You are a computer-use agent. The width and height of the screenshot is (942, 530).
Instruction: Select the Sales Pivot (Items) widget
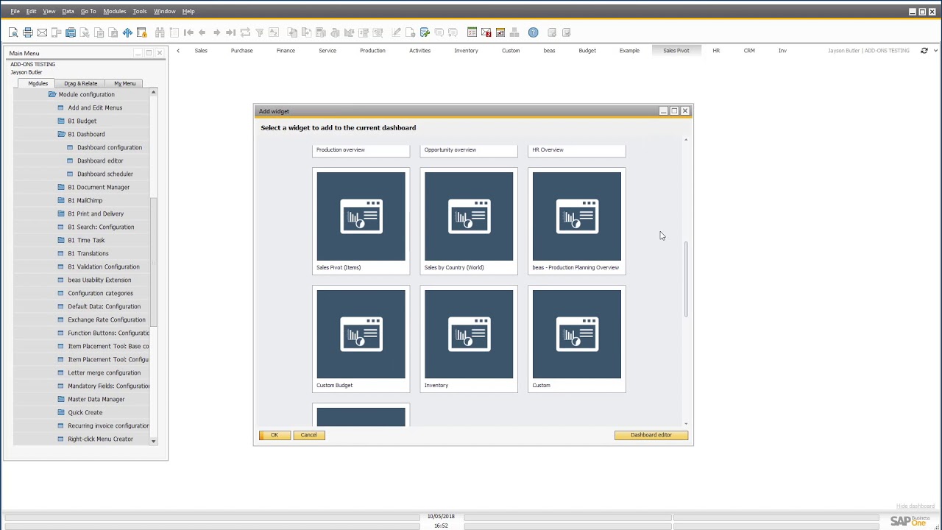coord(361,222)
